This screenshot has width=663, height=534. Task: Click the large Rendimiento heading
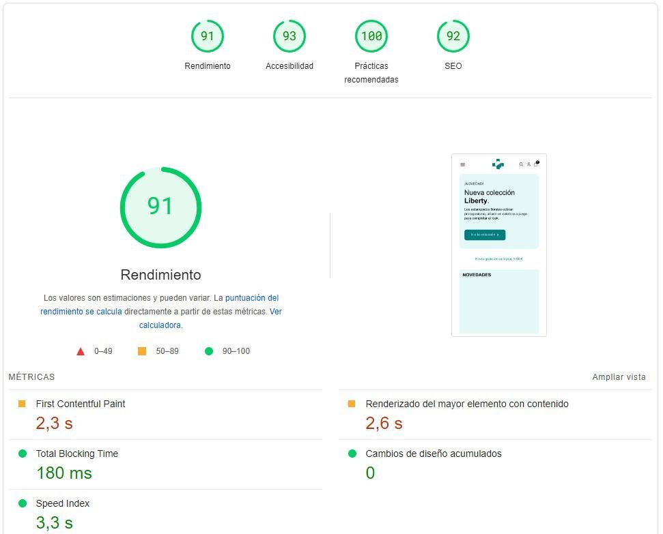(160, 275)
